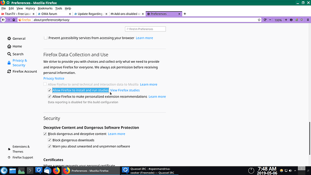
Task: Click the gray shield extension icon
Action: [x=302, y=20]
